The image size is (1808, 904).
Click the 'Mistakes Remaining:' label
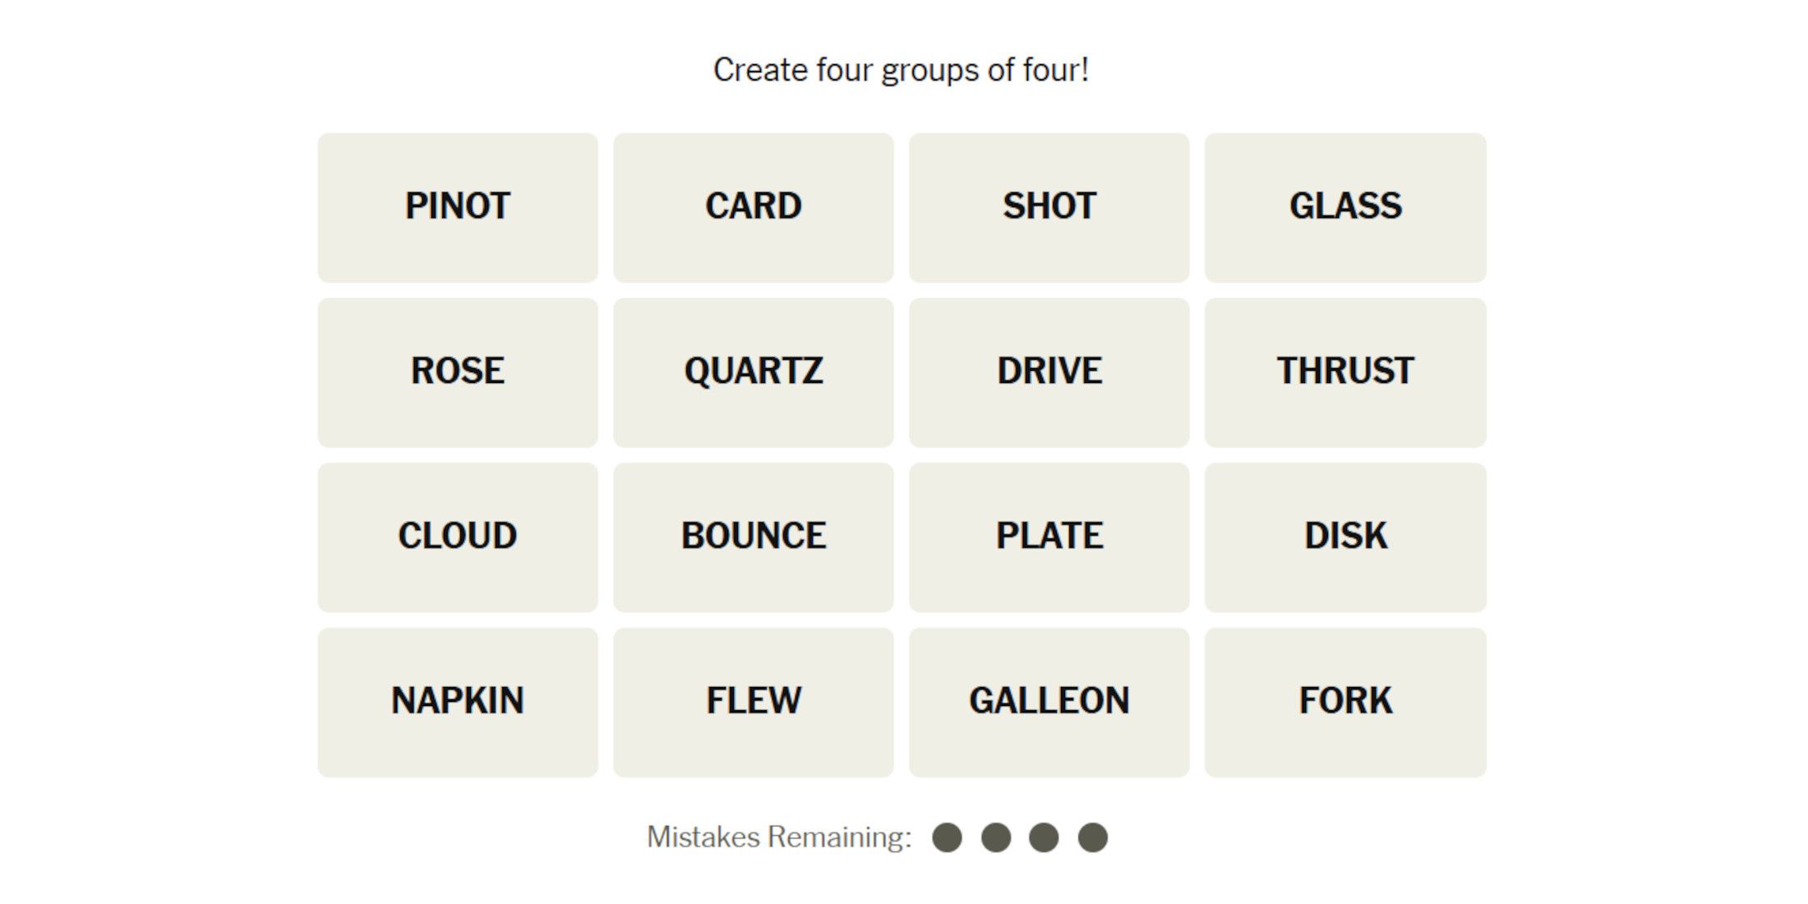point(779,837)
